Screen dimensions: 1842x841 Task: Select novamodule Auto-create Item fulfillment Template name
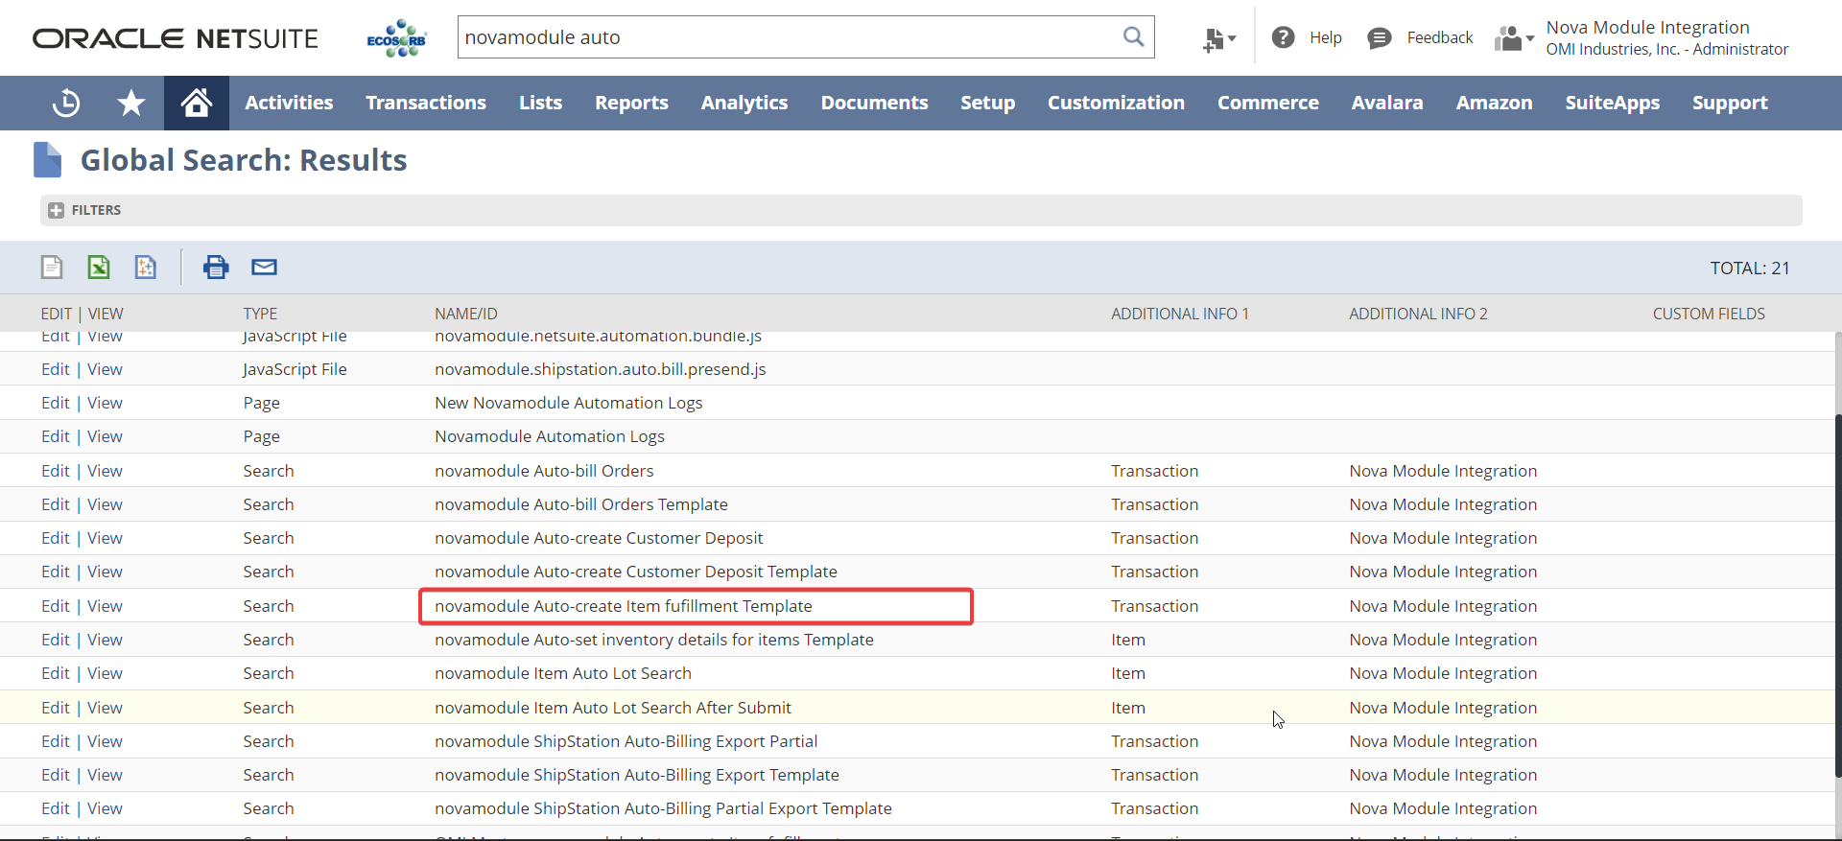[624, 606]
